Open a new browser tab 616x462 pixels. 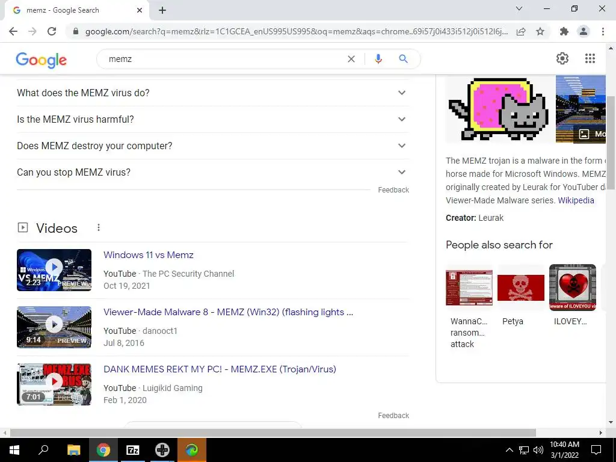162,10
